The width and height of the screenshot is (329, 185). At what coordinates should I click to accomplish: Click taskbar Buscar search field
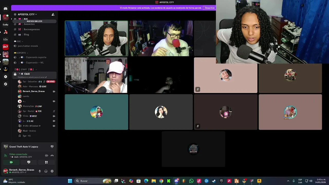coord(93,181)
